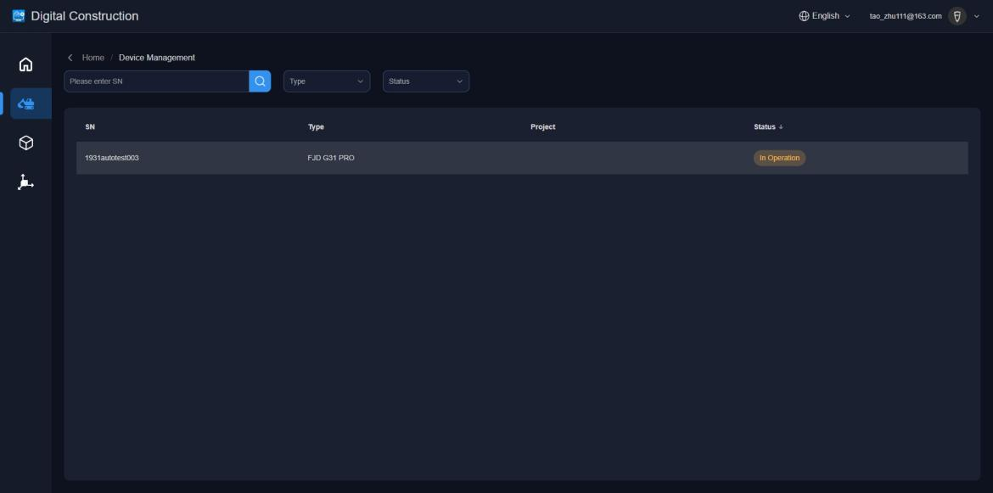
Task: Expand the Type filter dropdown
Action: pyautogui.click(x=327, y=81)
